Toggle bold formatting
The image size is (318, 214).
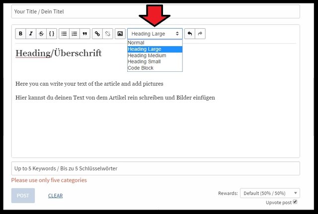(21, 34)
